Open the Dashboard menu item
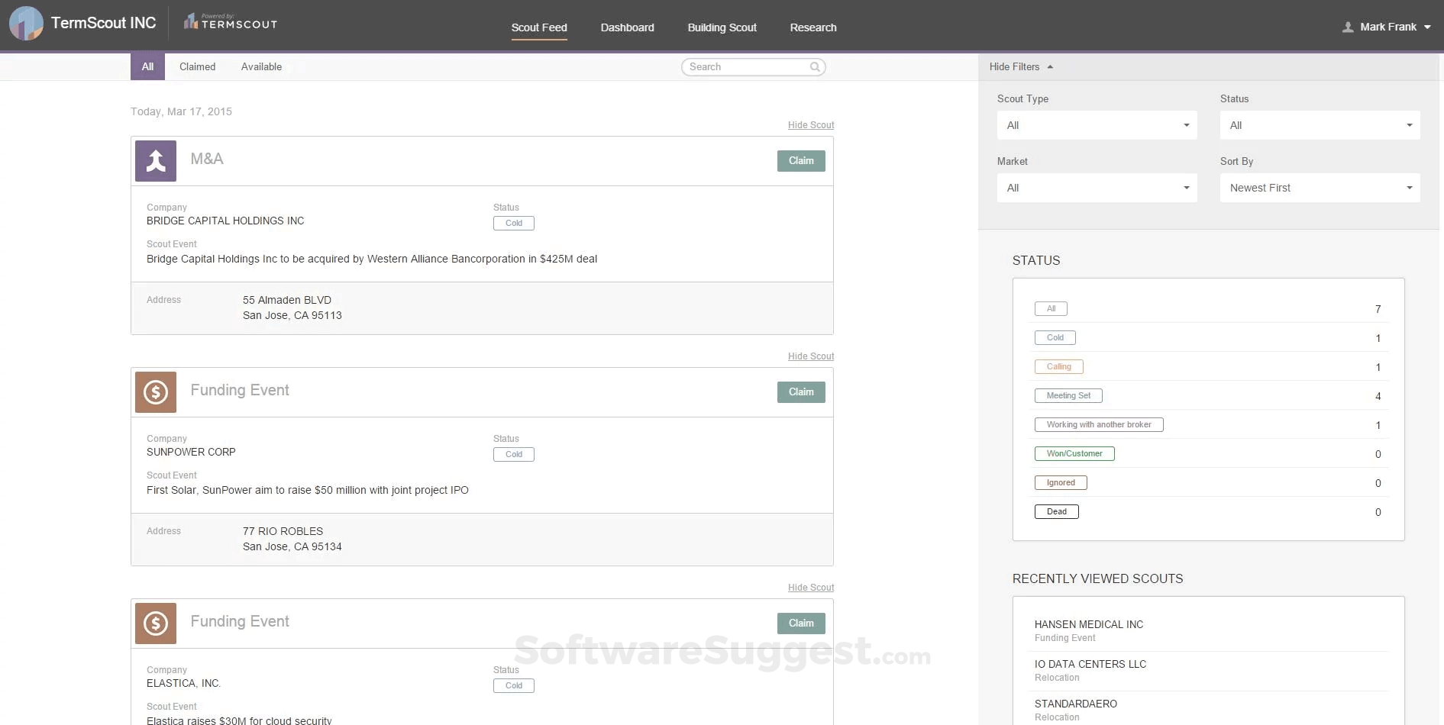Viewport: 1444px width, 725px height. click(627, 27)
